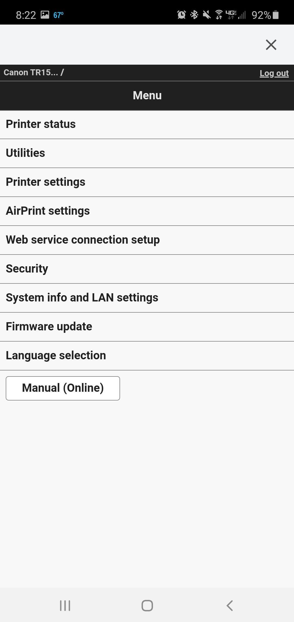
Task: Tap the alarm icon in status bar
Action: click(x=181, y=15)
